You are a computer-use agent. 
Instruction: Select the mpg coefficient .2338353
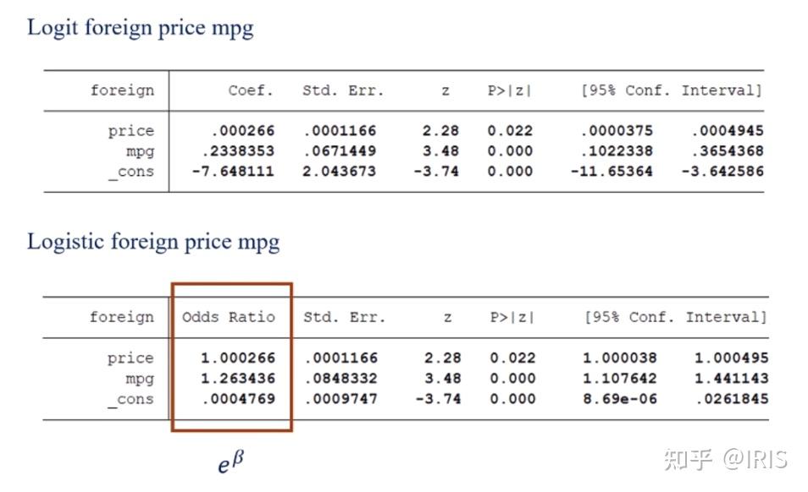coord(238,151)
